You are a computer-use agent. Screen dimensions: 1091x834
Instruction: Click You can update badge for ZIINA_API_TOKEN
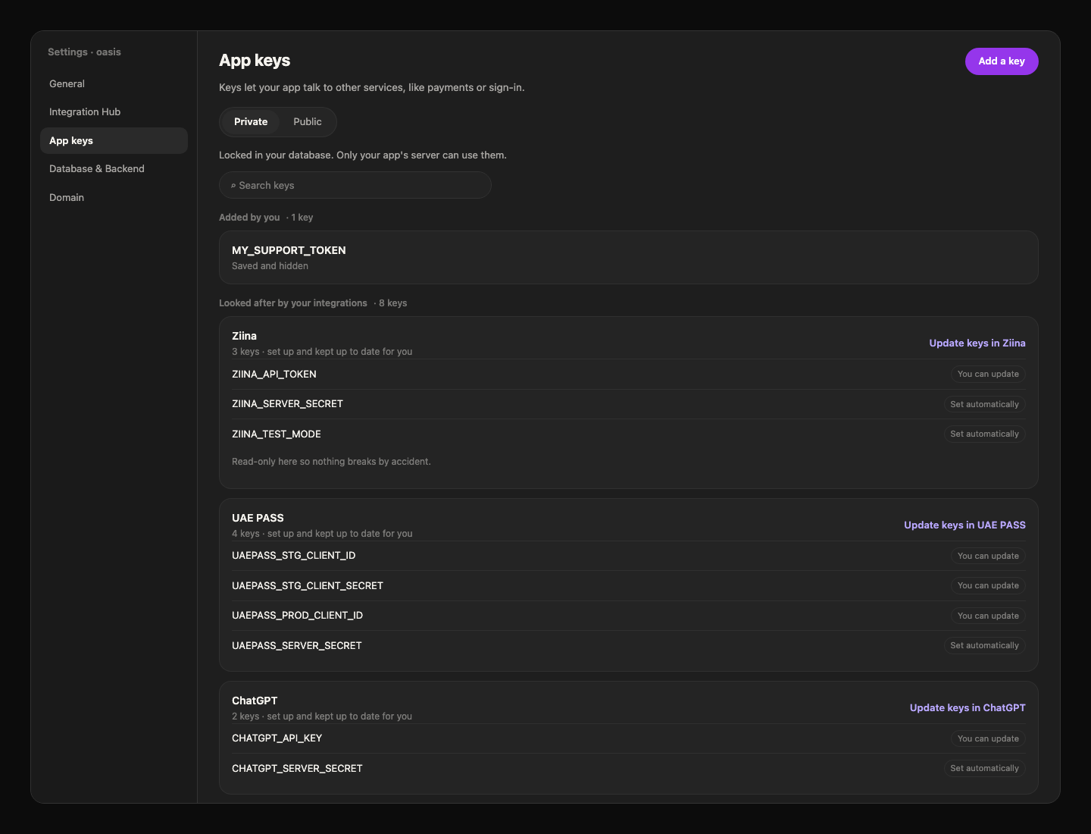[988, 375]
